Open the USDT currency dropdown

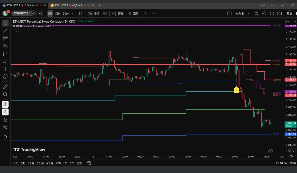(291, 21)
